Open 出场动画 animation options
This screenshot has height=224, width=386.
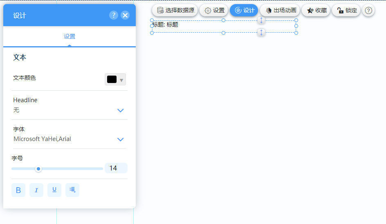click(x=280, y=10)
